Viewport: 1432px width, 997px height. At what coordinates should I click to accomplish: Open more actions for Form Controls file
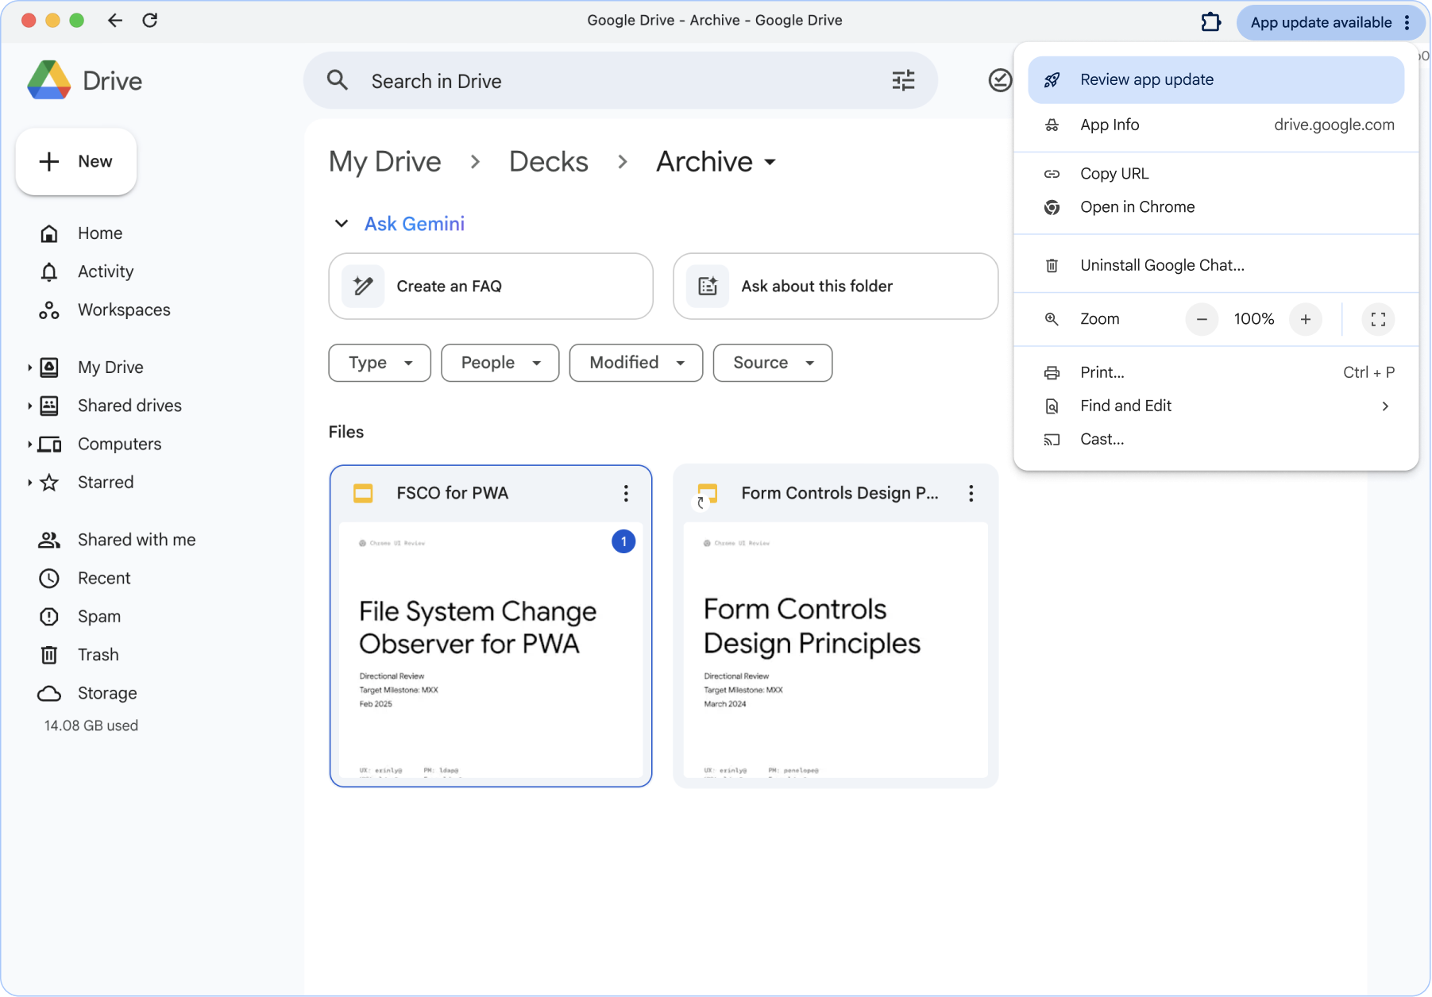[971, 494]
